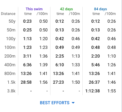Screen dimensions: 122x112
Task: Click the 50m distance row label
Action: point(11,30)
